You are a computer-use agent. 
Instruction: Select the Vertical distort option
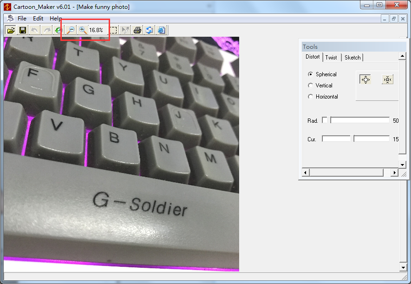click(320, 86)
